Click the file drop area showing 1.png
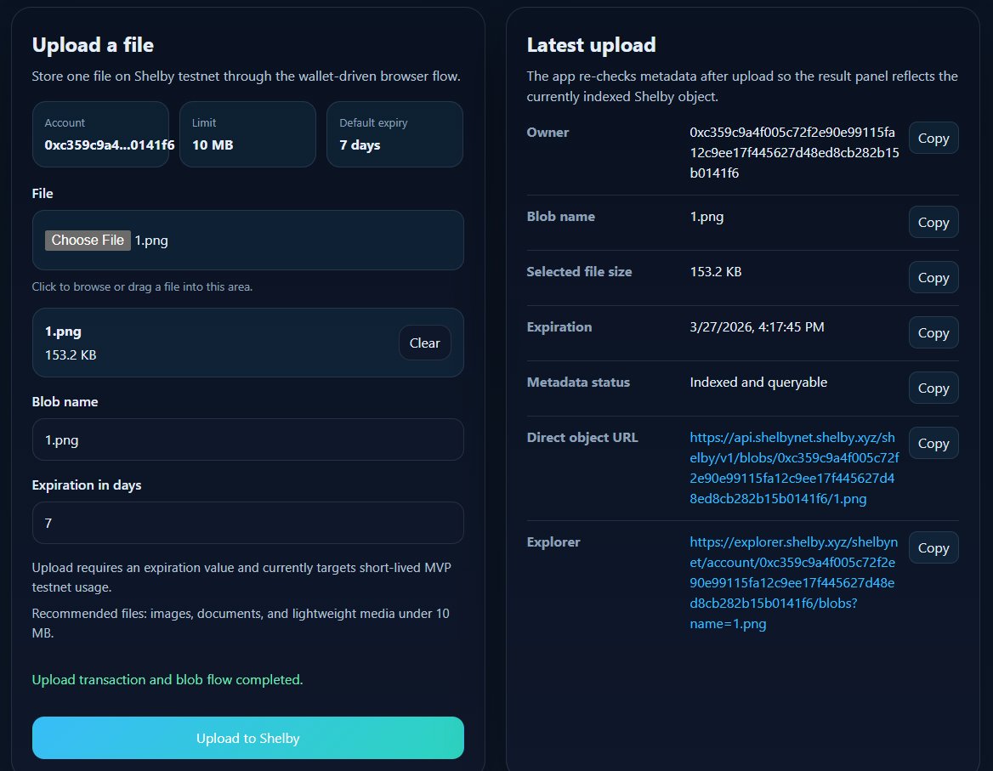 coord(247,240)
